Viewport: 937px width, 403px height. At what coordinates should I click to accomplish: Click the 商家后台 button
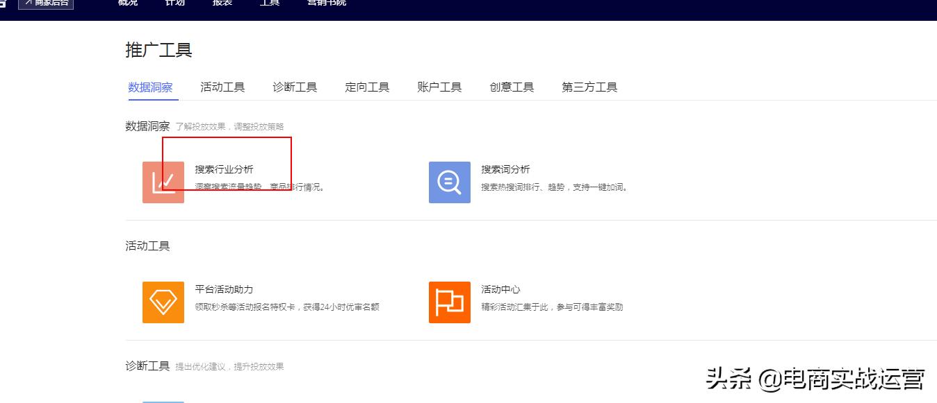tap(47, 3)
